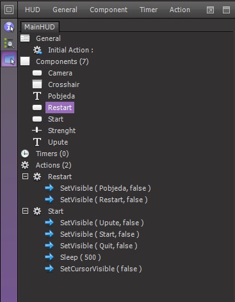Click arrow icon beside SetVisible Restart
Screen dimensions: 235x302
(x=49, y=200)
